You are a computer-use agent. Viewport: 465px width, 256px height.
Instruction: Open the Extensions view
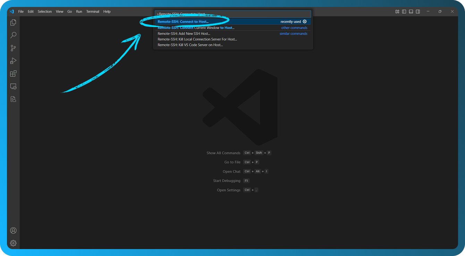coord(13,74)
